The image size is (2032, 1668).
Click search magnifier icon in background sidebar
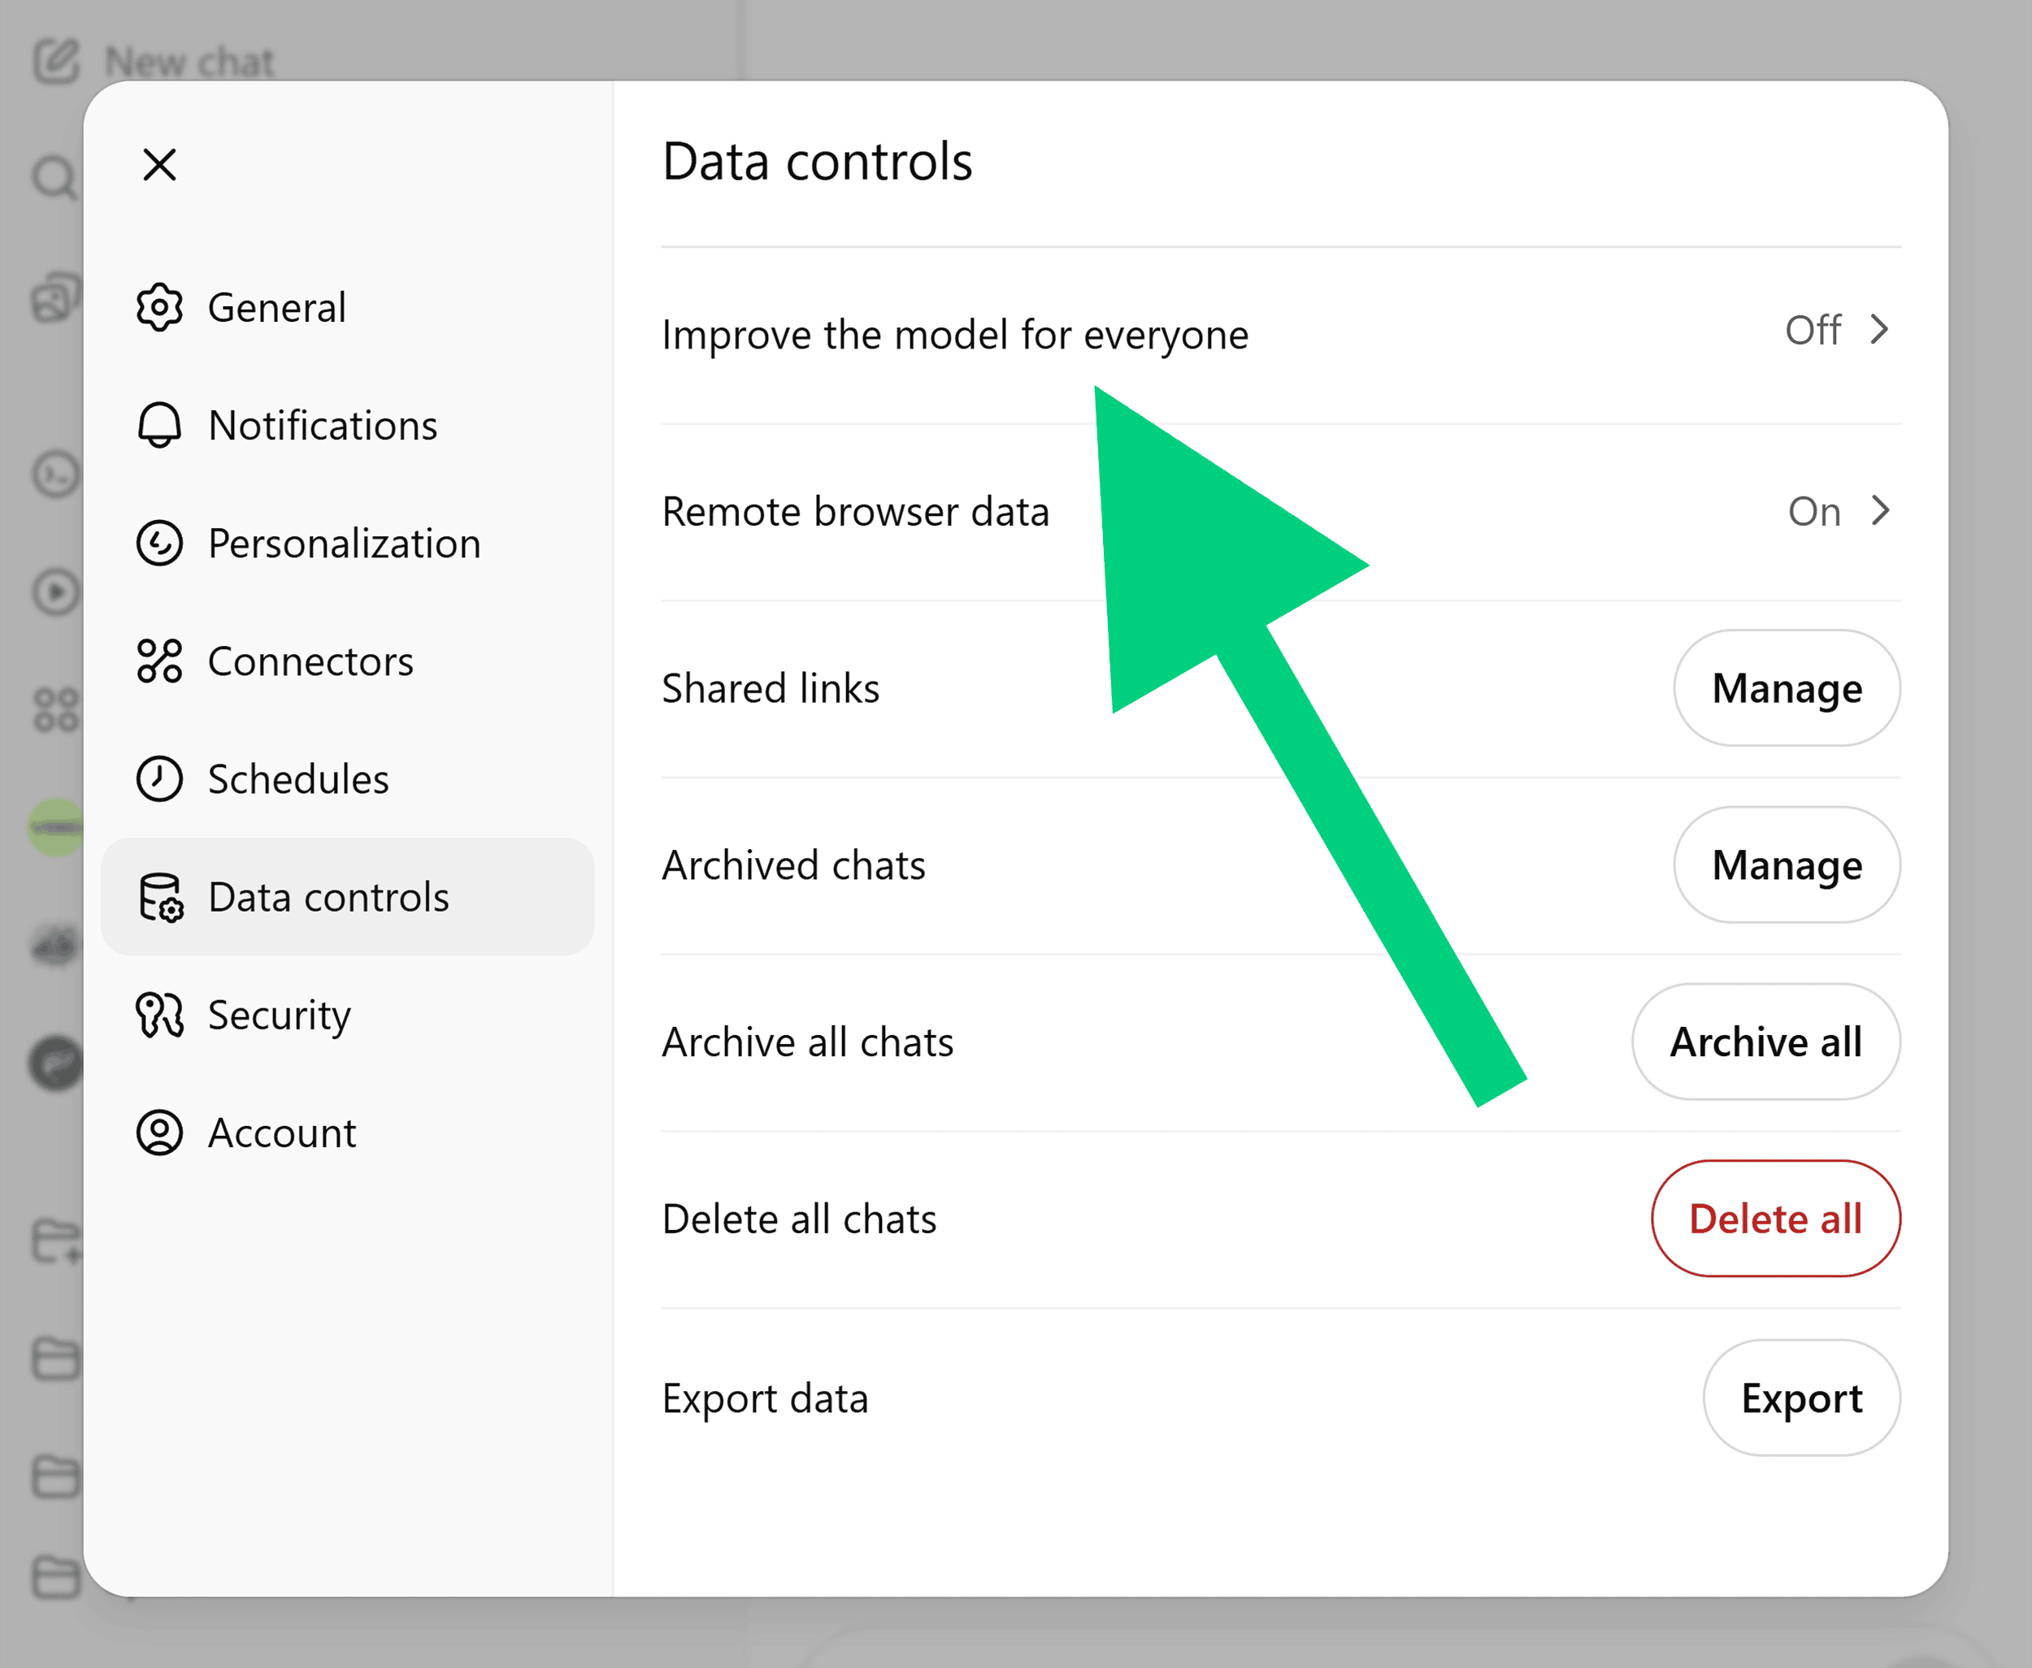coord(56,177)
